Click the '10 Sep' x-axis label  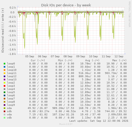pyautogui.click(x=93, y=56)
